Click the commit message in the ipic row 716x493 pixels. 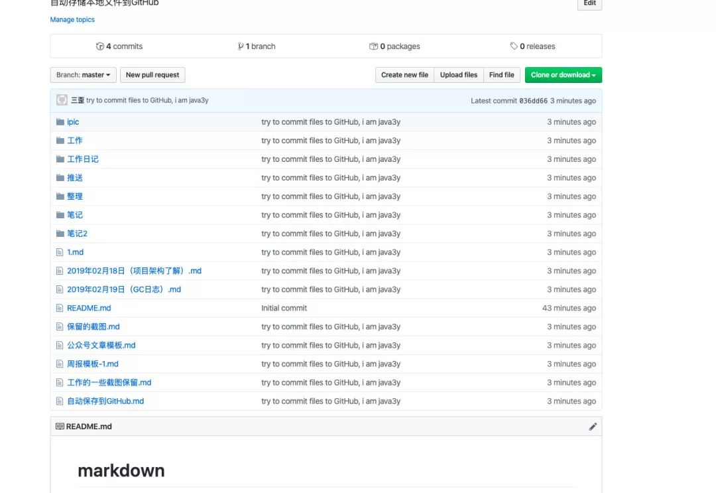331,122
